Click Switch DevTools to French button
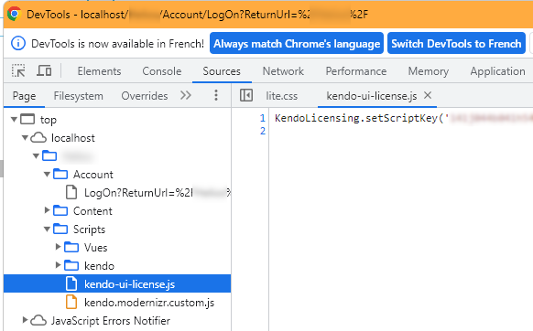This screenshot has height=331, width=533. pos(456,44)
